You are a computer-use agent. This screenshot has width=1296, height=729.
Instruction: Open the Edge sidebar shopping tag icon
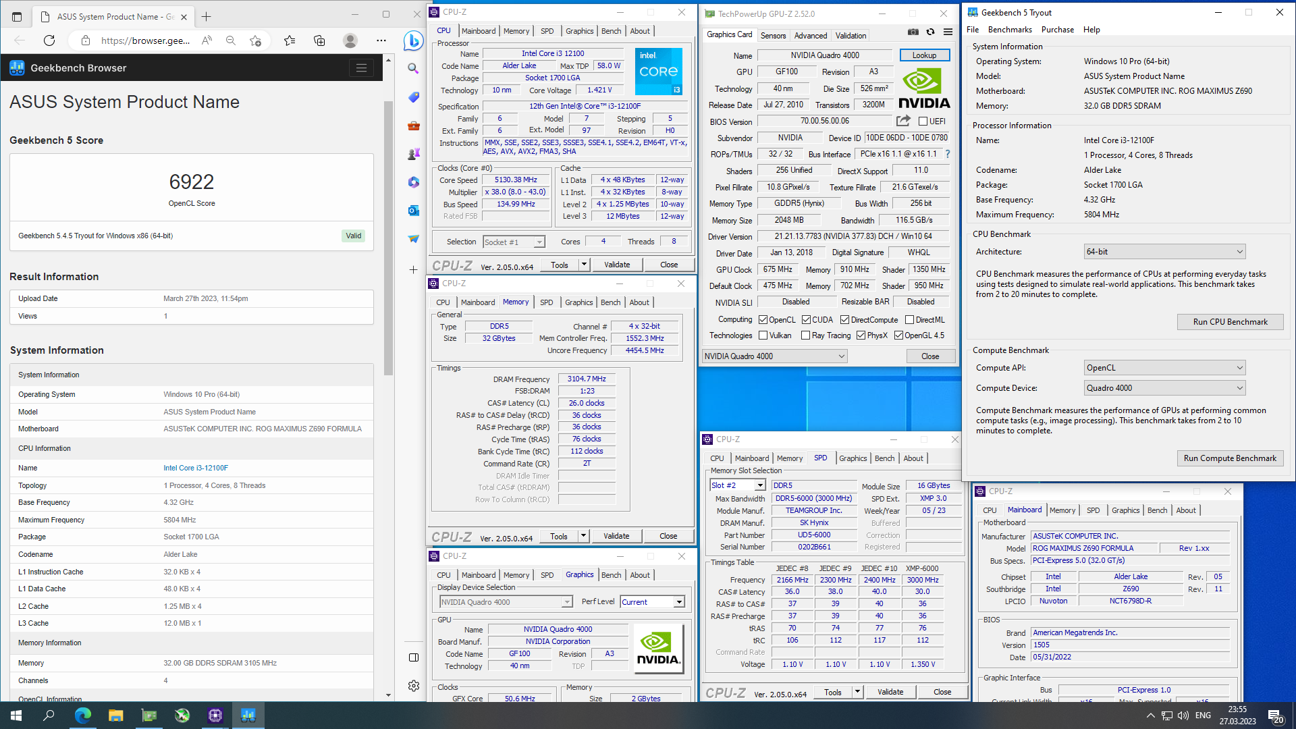point(413,97)
